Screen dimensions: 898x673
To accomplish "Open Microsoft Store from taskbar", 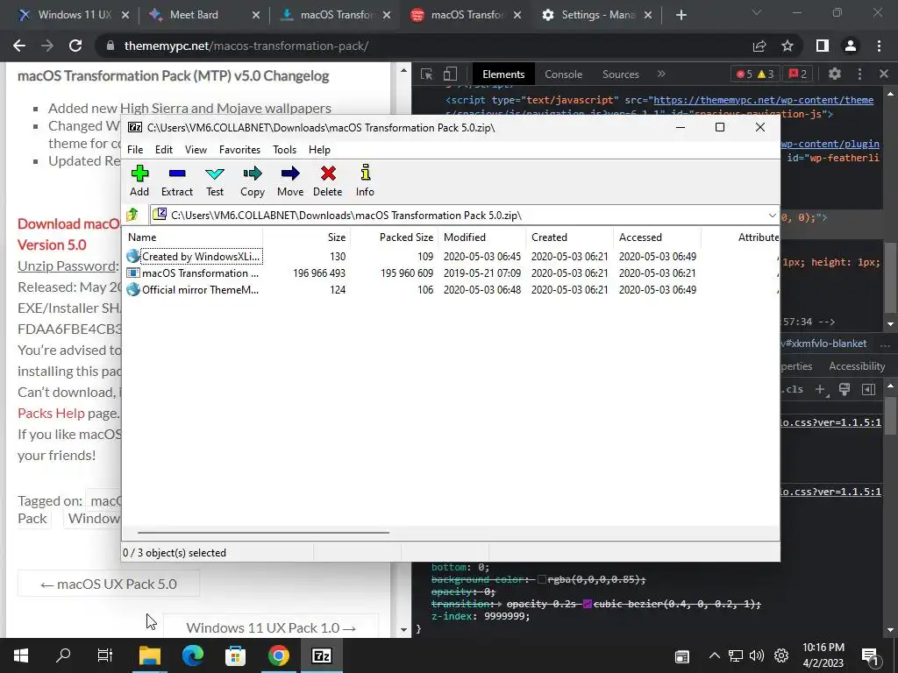I will pos(235,655).
